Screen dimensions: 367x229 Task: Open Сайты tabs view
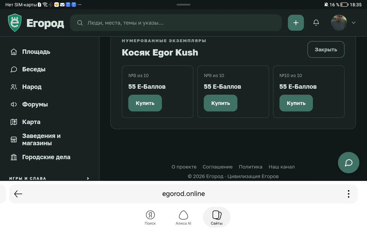(217, 218)
